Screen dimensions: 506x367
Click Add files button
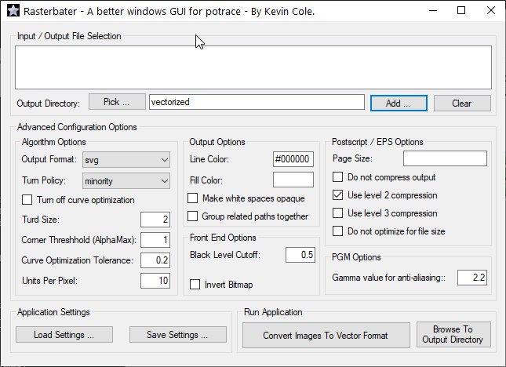pos(399,104)
